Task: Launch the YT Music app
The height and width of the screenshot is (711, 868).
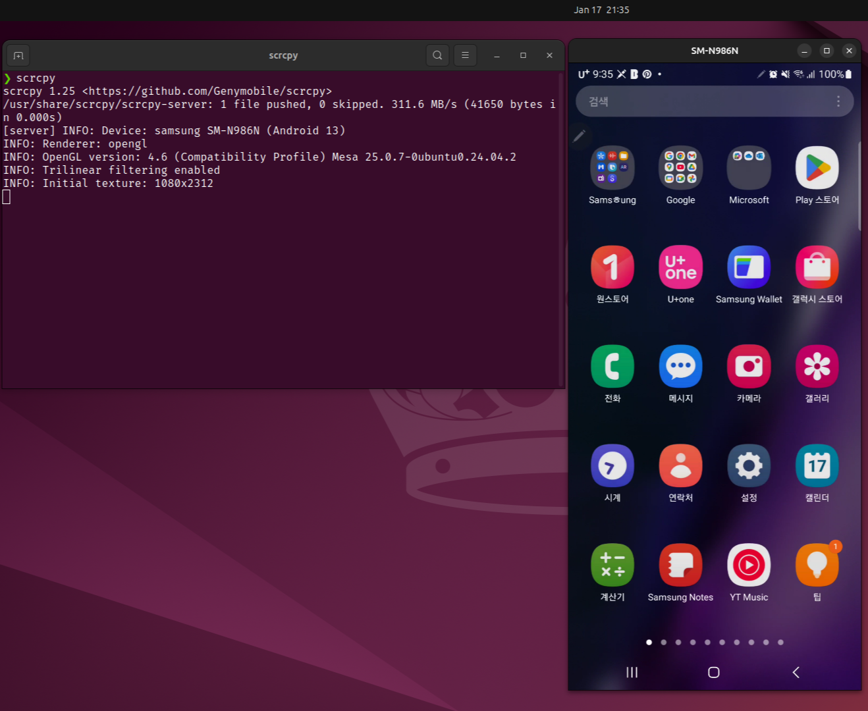Action: tap(749, 566)
